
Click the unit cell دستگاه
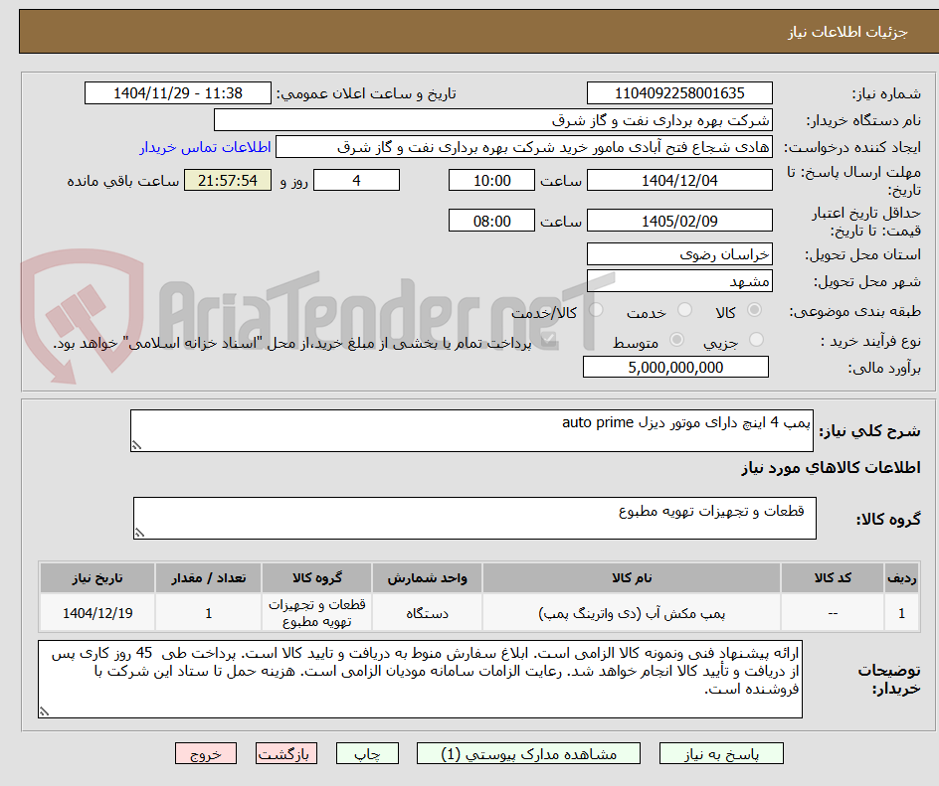(x=427, y=613)
